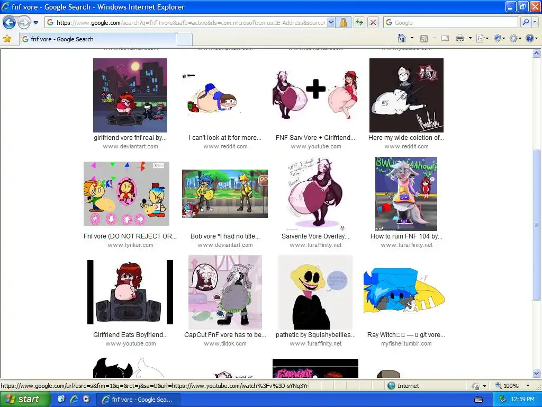
Task: Click the Internet security zone indicator
Action: coord(403,386)
